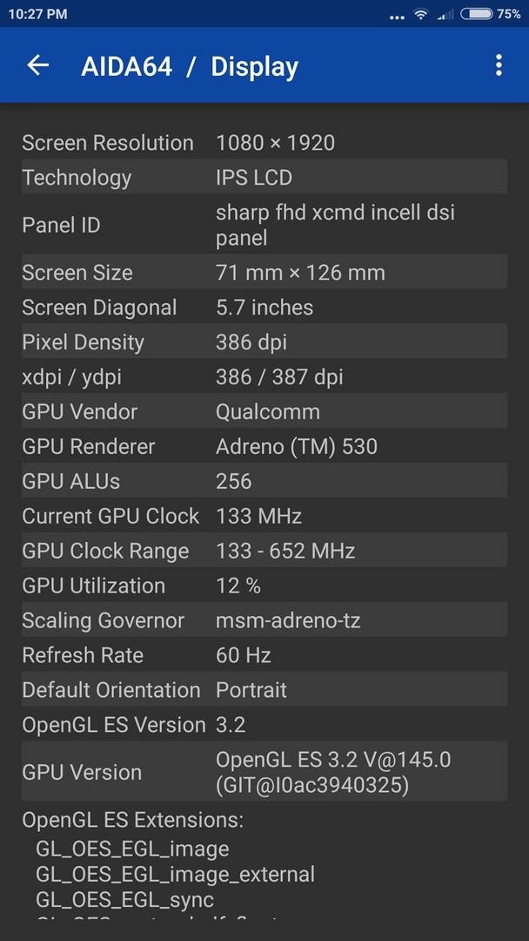The width and height of the screenshot is (529, 941).
Task: Select the Panel ID row
Action: point(264,225)
